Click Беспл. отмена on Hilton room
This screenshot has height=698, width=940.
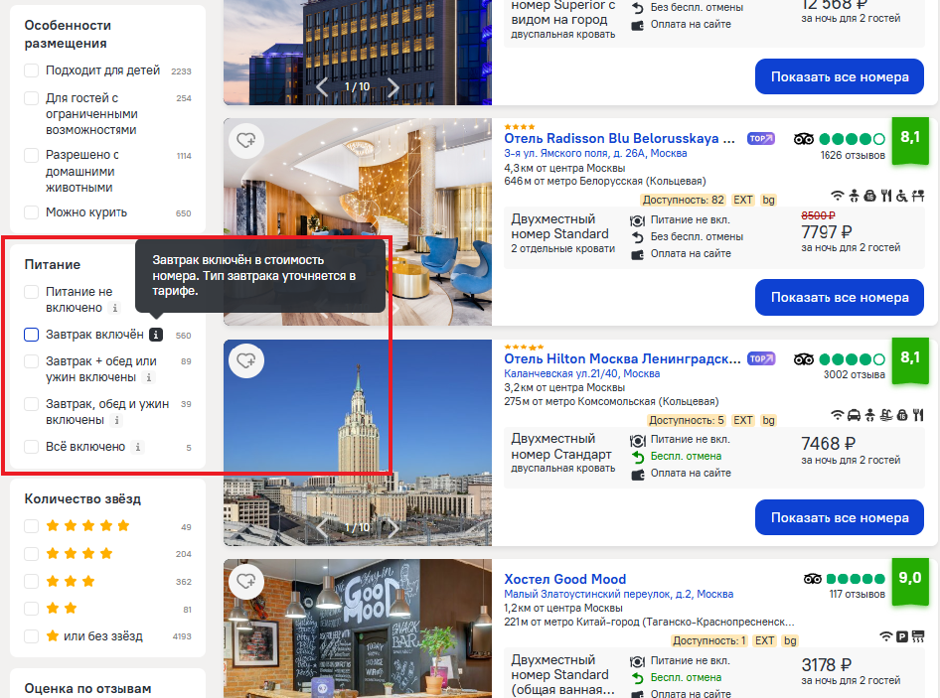[686, 457]
